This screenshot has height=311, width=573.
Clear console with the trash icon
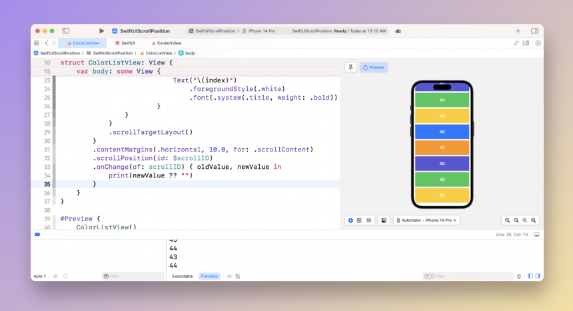(x=519, y=276)
